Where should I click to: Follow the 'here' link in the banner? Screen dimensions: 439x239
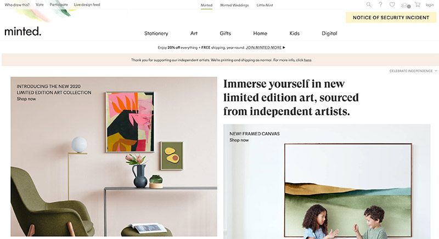(307, 60)
